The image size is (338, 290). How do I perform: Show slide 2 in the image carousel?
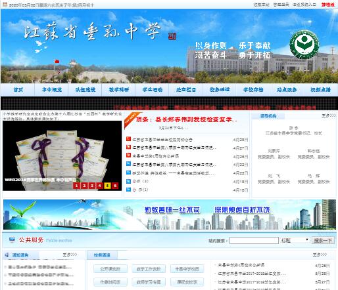84,186
